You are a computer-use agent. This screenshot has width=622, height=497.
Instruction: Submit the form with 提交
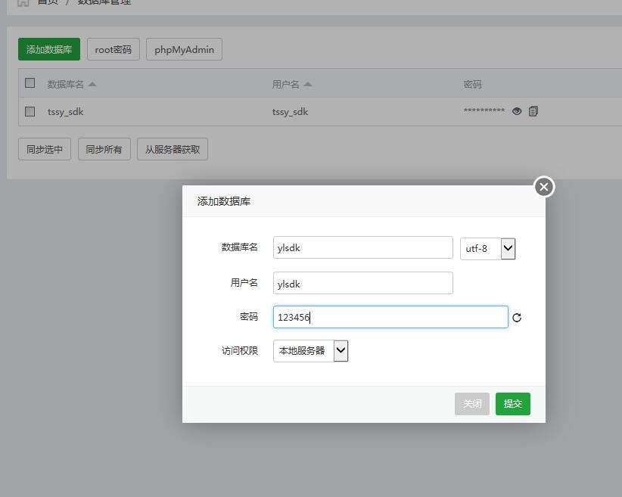pyautogui.click(x=513, y=404)
